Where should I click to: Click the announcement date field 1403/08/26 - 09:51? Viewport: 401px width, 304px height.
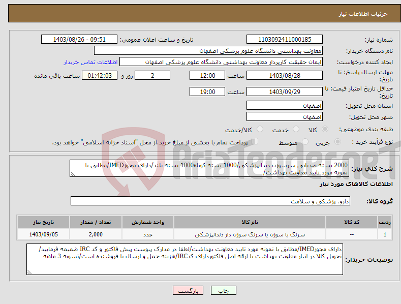[x=79, y=40]
